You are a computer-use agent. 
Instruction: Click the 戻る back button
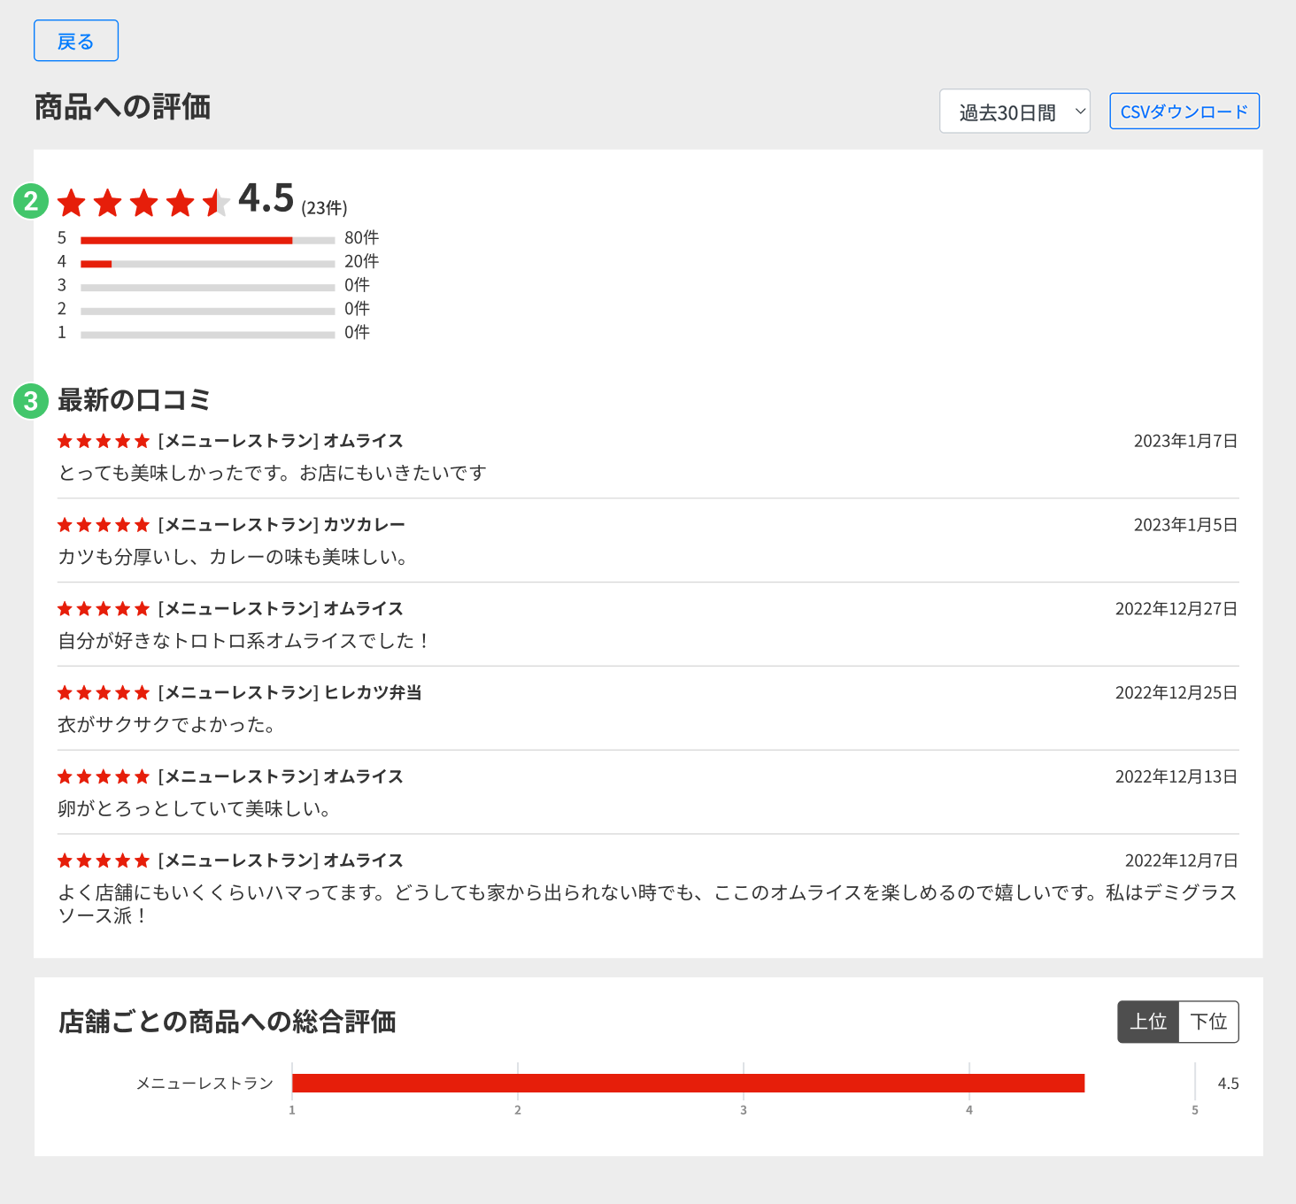(75, 41)
